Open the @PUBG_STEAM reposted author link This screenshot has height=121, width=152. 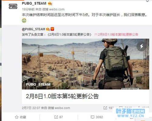coord(33,29)
